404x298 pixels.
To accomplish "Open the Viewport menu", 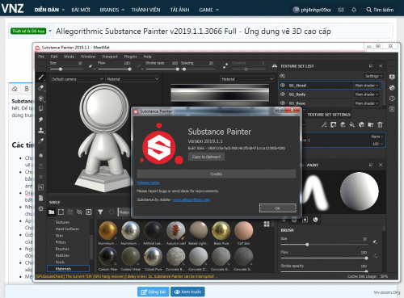I will pos(110,57).
